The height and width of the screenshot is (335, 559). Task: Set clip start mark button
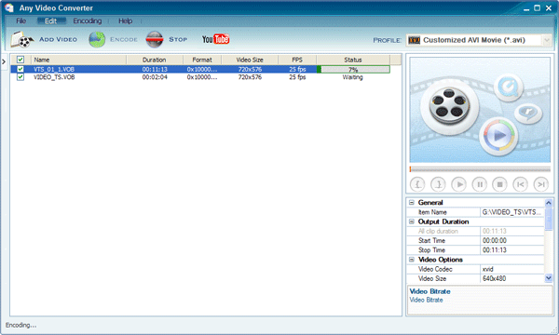417,184
